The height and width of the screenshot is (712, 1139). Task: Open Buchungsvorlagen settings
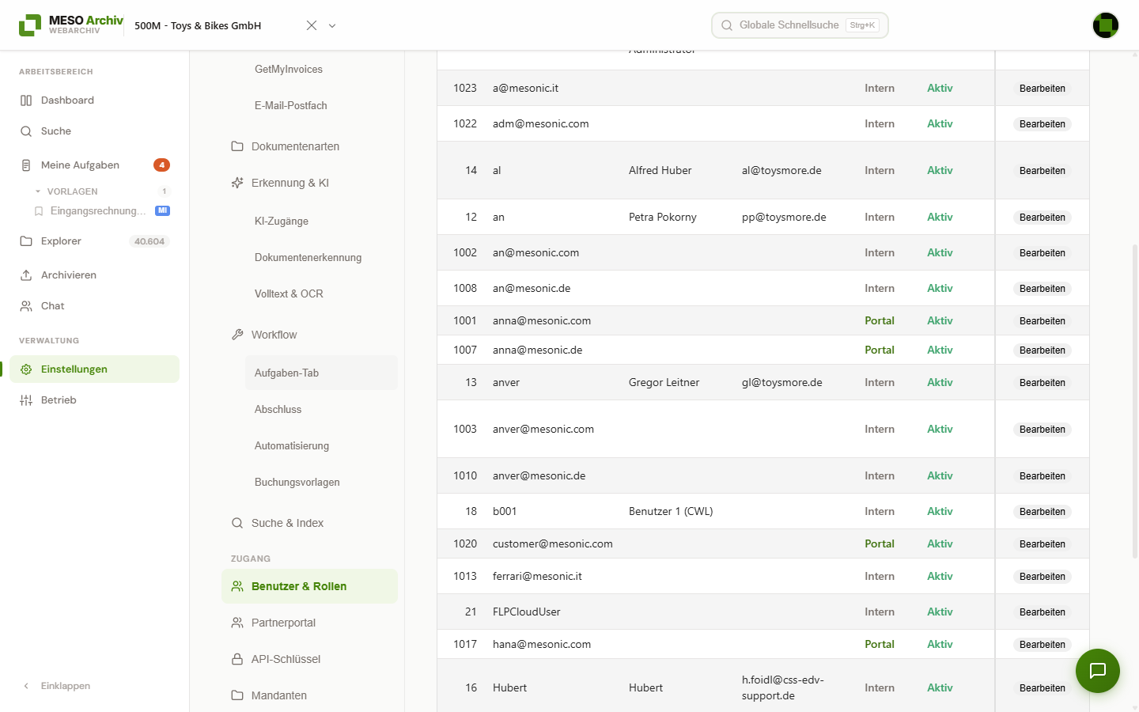coord(297,483)
